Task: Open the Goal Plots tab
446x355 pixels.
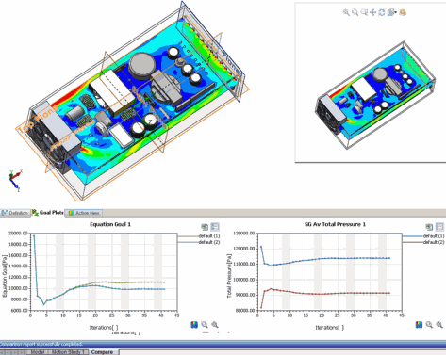Action: (x=48, y=213)
